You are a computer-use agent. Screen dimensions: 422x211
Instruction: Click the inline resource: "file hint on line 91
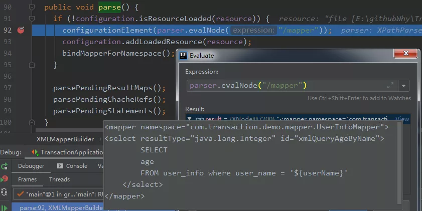pos(350,19)
